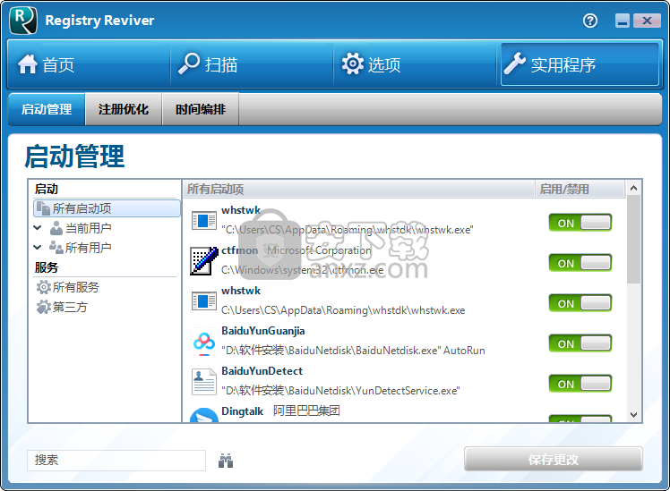This screenshot has width=670, height=491.
Task: Click the second whstwk program icon
Action: (x=204, y=301)
